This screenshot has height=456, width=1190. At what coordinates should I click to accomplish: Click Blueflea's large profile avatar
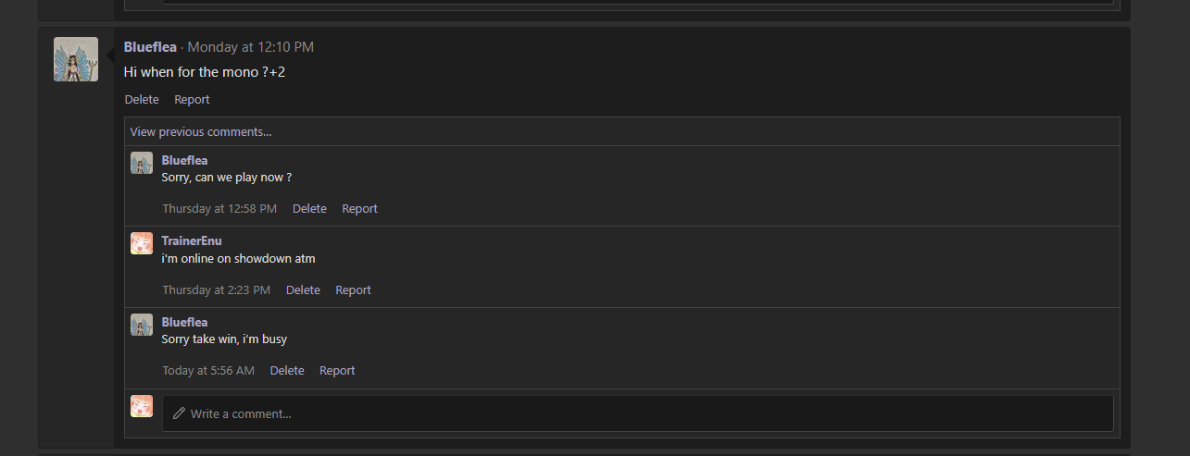[x=76, y=59]
